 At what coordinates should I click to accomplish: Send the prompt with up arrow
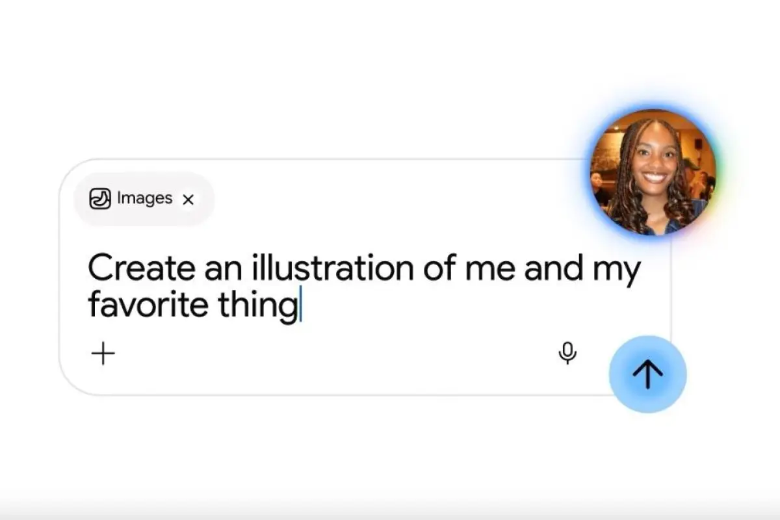coord(647,374)
